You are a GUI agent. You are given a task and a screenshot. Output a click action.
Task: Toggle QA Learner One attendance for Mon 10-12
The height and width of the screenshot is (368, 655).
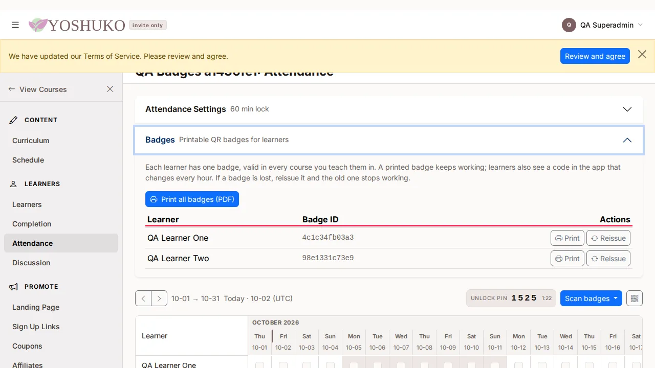tap(519, 365)
